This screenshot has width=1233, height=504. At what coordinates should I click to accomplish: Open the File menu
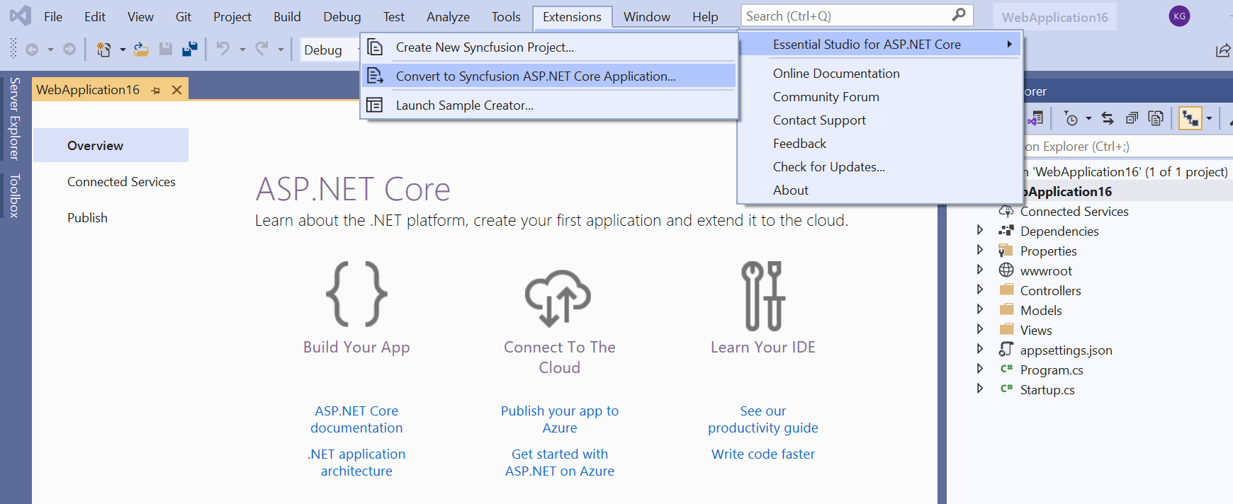tap(53, 16)
